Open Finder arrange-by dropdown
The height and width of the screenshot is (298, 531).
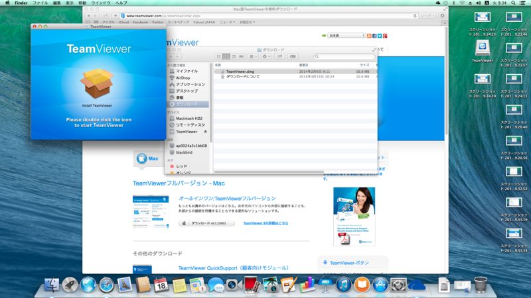(254, 57)
